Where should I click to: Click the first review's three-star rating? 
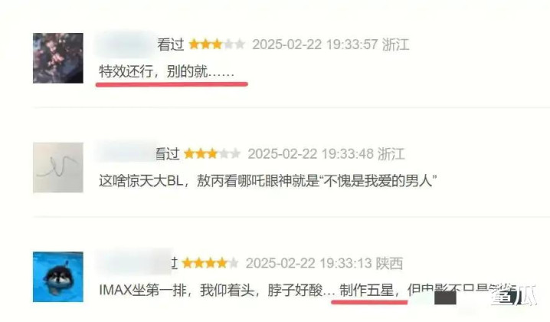tap(217, 44)
